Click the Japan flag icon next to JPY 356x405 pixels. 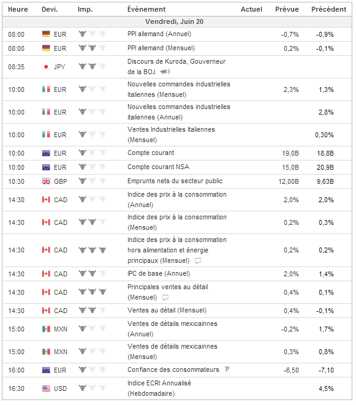46,67
